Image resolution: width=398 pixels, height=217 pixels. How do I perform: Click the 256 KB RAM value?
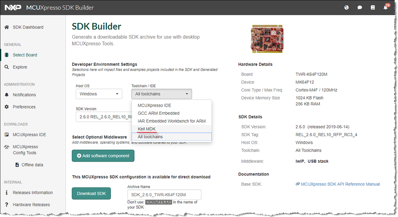pyautogui.click(x=308, y=104)
